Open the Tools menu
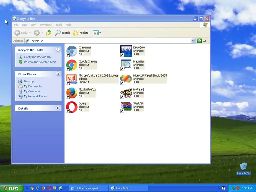 point(58,25)
